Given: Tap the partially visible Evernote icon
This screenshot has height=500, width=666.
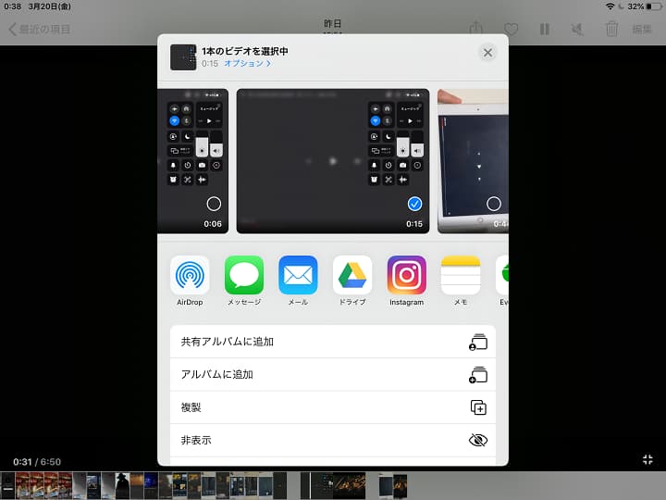Looking at the screenshot, I should click(x=502, y=275).
